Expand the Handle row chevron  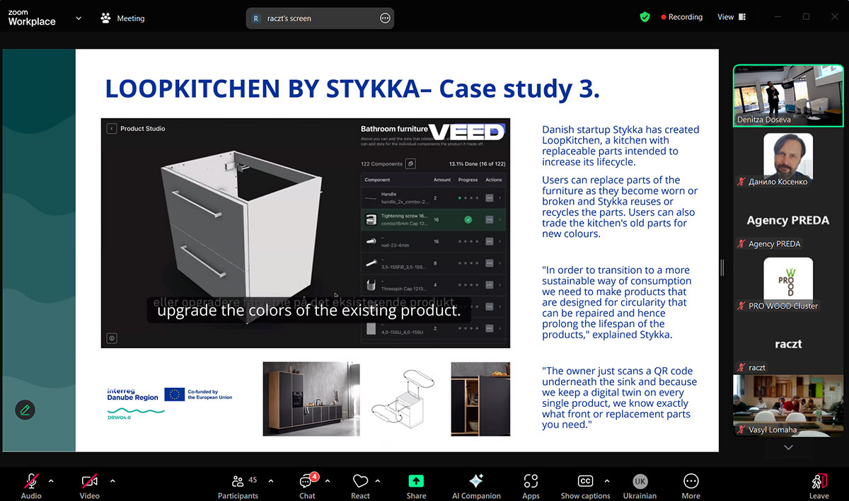pos(500,199)
